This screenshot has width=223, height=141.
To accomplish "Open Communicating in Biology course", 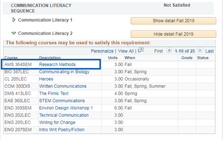I will tap(64, 72).
